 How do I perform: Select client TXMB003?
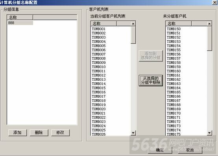tap(99, 37)
